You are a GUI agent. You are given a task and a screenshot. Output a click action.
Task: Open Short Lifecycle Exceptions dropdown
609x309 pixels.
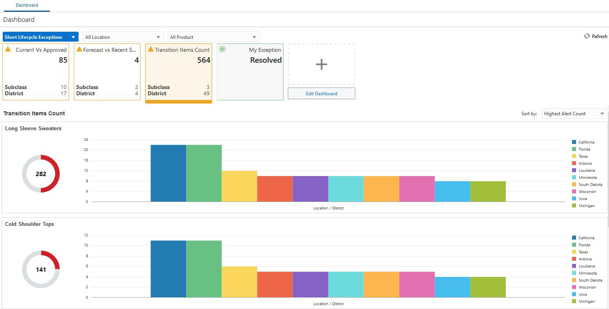(40, 37)
